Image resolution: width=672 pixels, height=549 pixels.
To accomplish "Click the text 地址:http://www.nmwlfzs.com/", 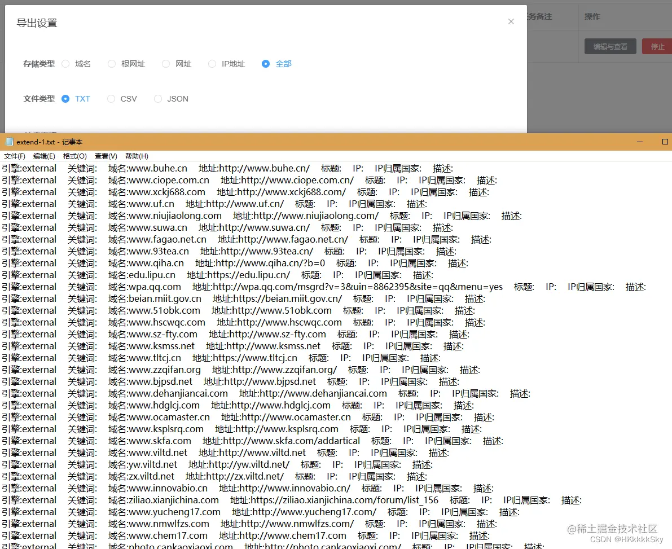I will click(x=287, y=524).
